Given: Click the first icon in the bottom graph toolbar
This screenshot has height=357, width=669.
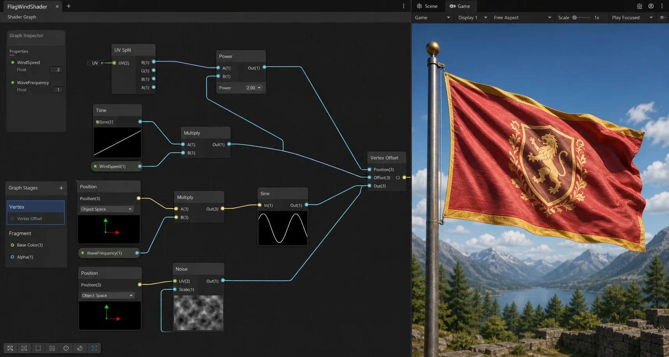Looking at the screenshot, I should (x=10, y=348).
